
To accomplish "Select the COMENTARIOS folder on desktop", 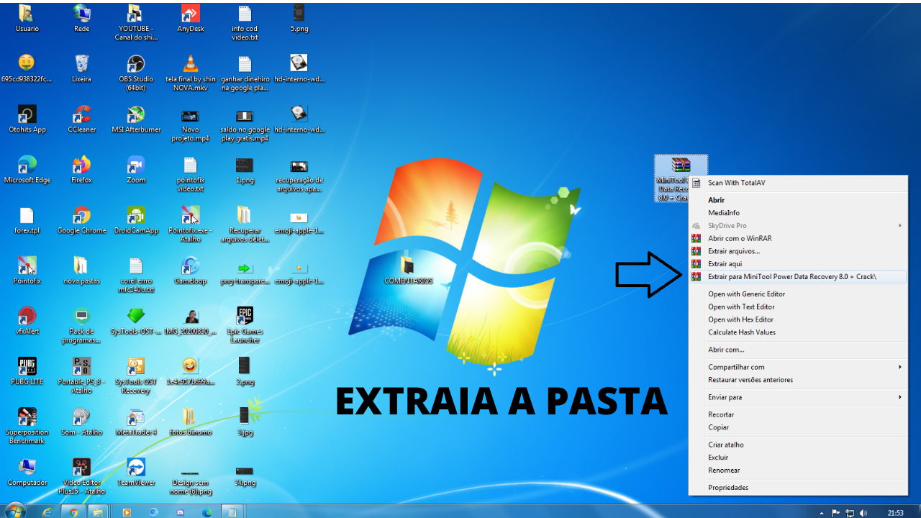I will point(408,271).
